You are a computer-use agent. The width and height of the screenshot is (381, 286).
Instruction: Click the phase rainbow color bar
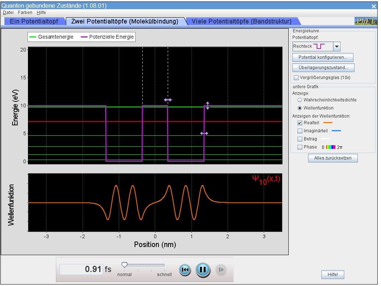(331, 147)
